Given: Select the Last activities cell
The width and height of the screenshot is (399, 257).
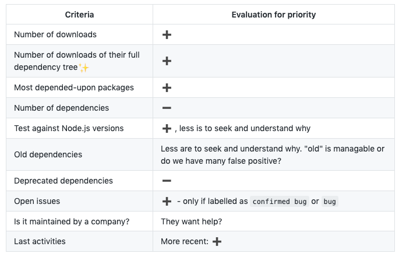Looking at the screenshot, I should (x=40, y=241).
